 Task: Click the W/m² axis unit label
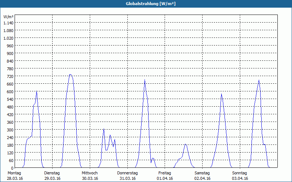(x=8, y=17)
